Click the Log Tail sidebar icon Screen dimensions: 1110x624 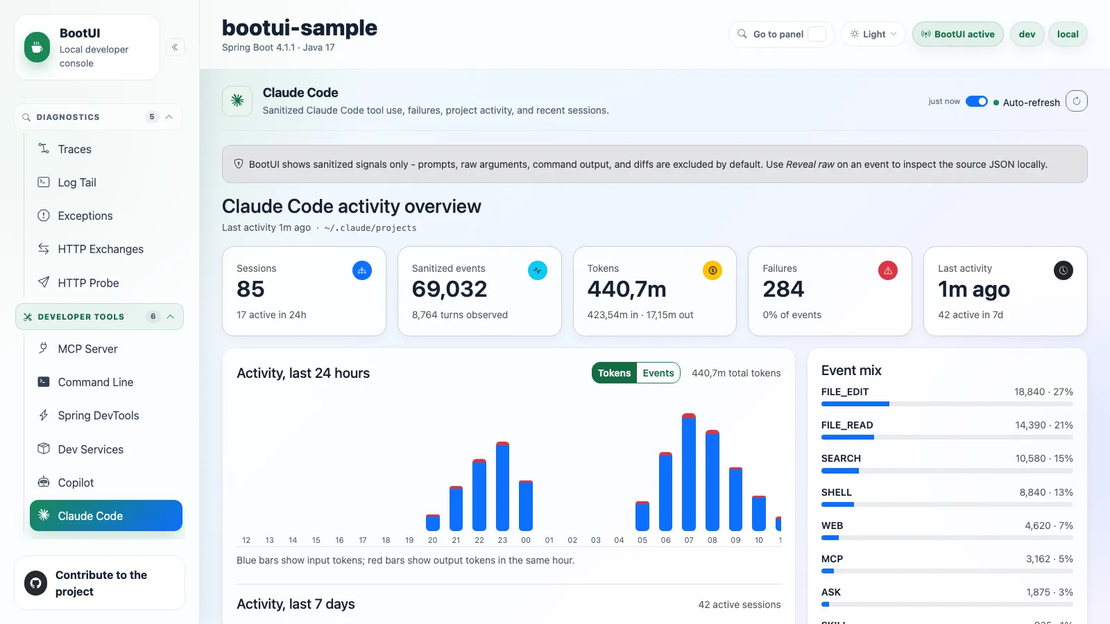(44, 182)
